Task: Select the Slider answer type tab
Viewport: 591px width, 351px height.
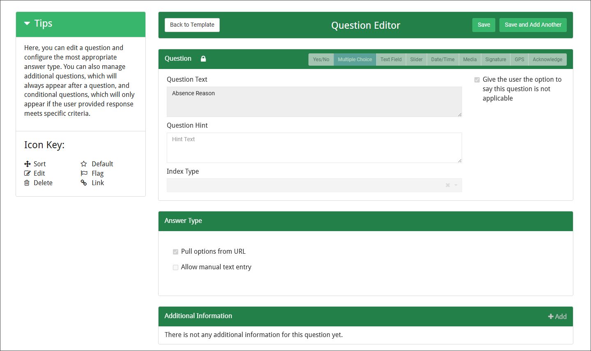Action: coord(416,59)
